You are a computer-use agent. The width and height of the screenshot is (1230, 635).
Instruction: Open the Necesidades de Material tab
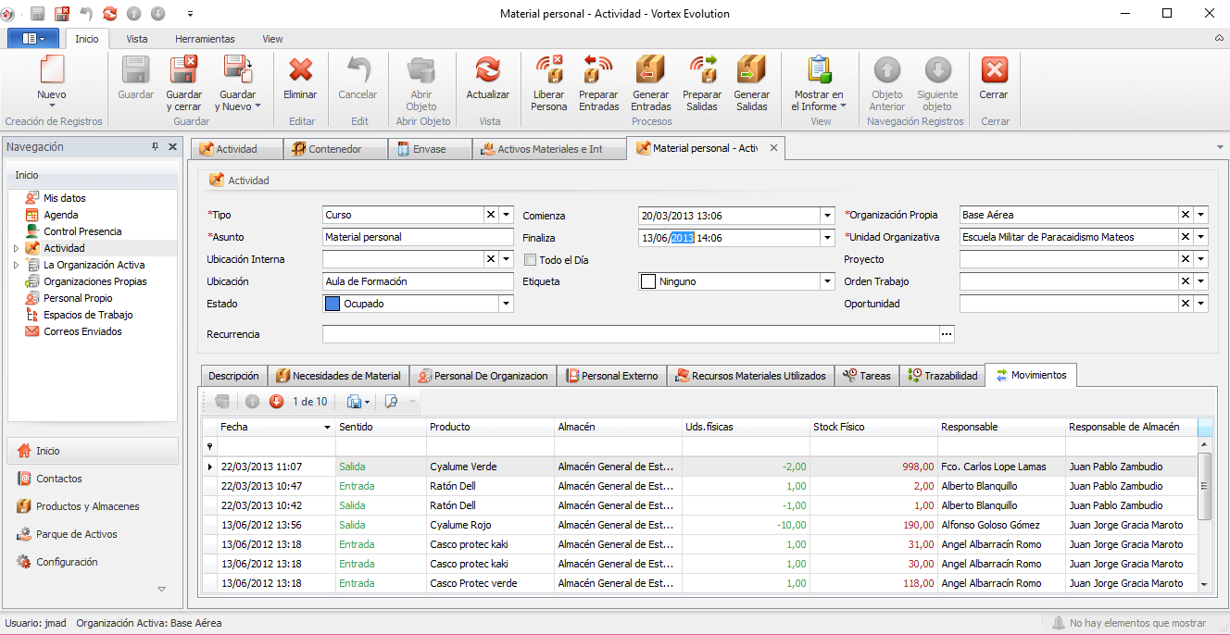click(x=338, y=376)
